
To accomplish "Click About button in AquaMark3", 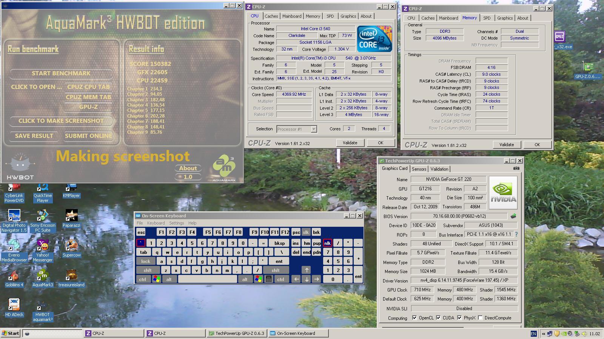I will click(188, 168).
